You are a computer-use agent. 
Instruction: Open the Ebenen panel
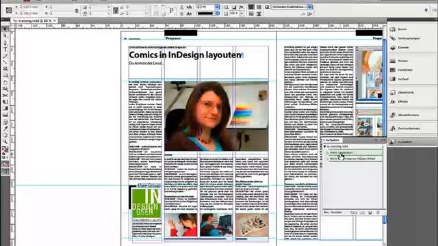point(412,47)
